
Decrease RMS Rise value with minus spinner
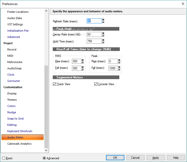83,62
